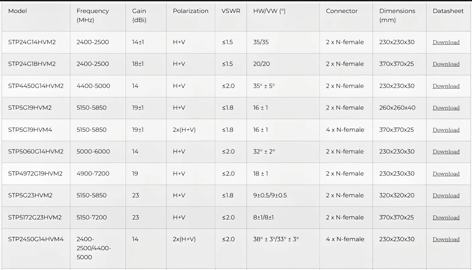Click the Gain (dBi) column header
472x270 pixels.
139,15
